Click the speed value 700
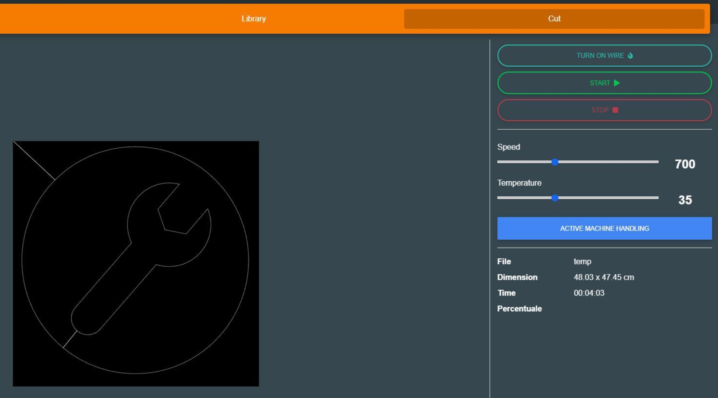718x398 pixels. click(685, 164)
